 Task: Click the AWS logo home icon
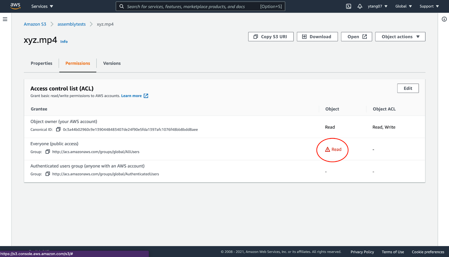tap(15, 6)
